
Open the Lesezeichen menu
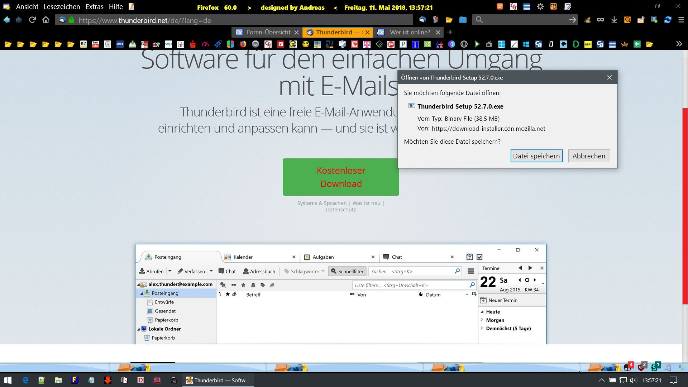tap(62, 6)
